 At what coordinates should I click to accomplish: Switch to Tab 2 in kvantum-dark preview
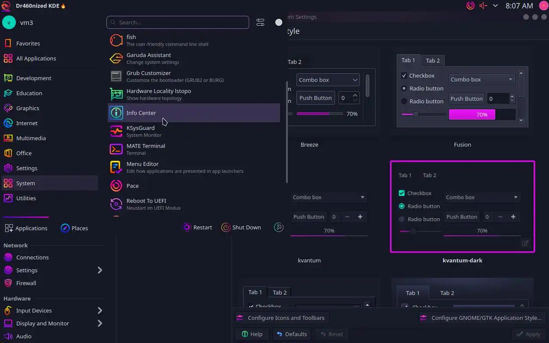[x=429, y=175]
